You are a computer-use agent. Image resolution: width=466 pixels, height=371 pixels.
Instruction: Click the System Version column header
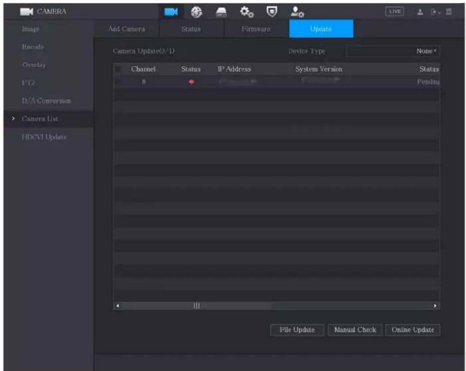tap(318, 69)
